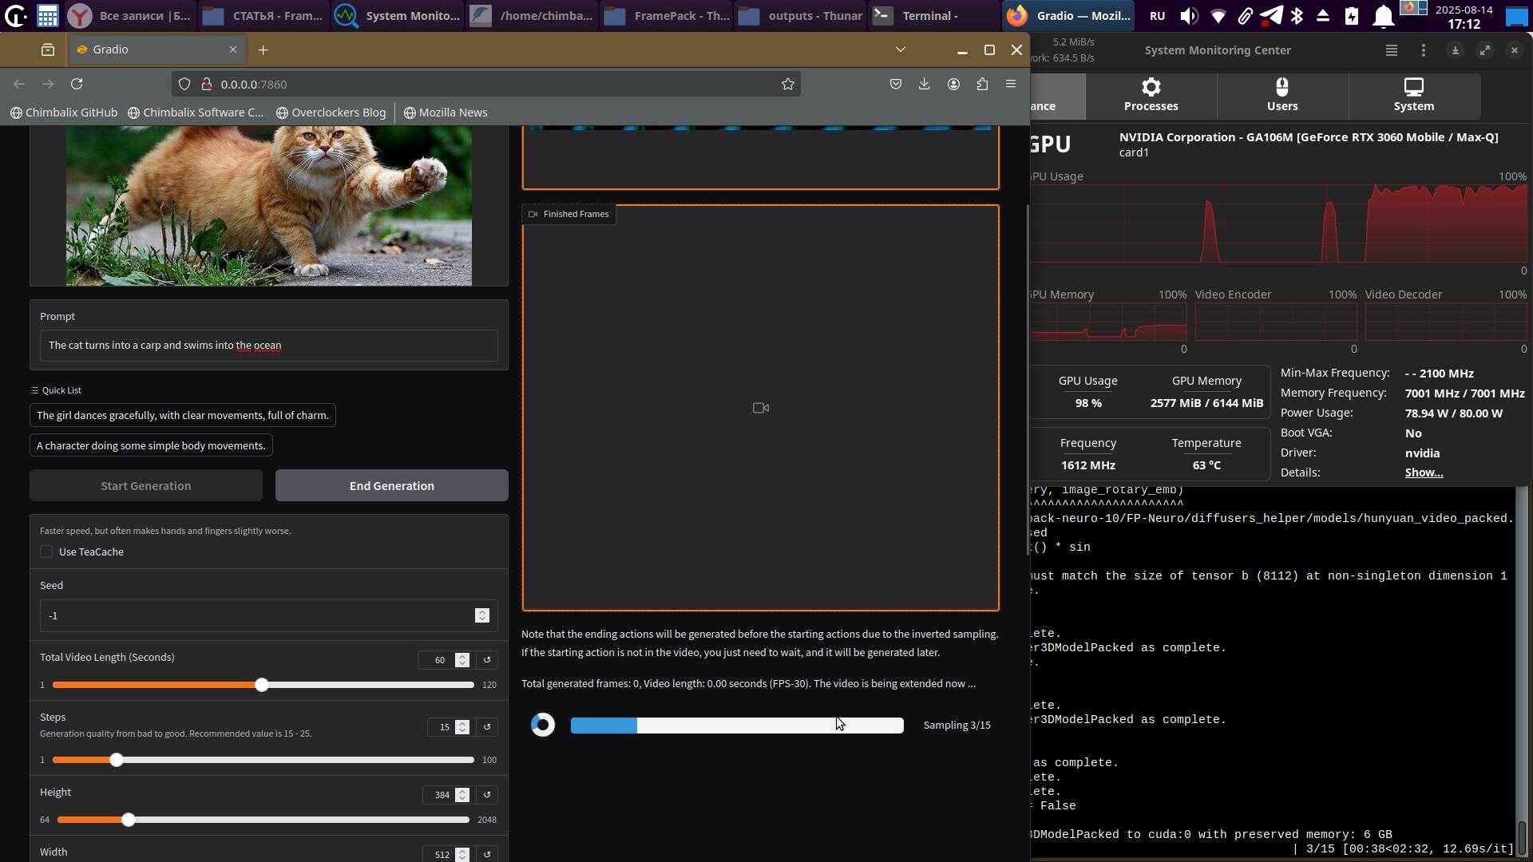This screenshot has width=1533, height=862.
Task: Bookmark this page with the star icon
Action: click(x=787, y=84)
